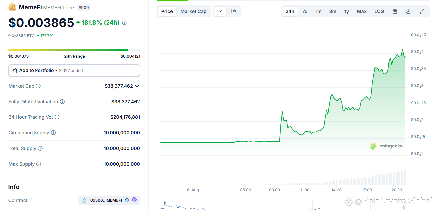Click the $38,377,462 Market Cap value

[119, 86]
